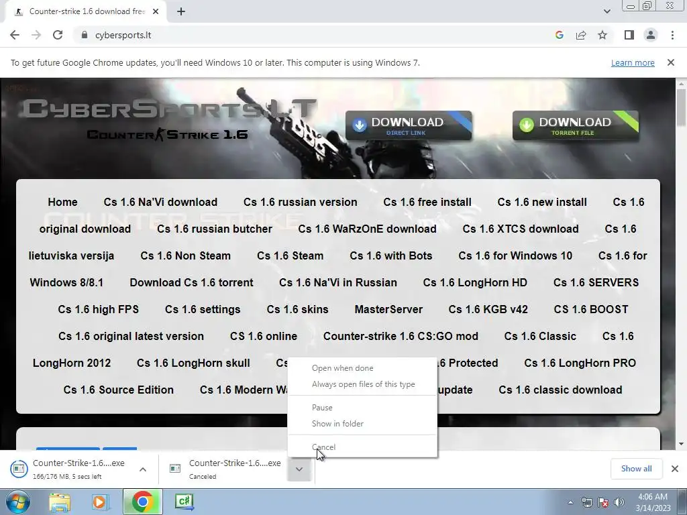Open Cs 1.6 original latest version link
The height and width of the screenshot is (515, 687).
131,336
